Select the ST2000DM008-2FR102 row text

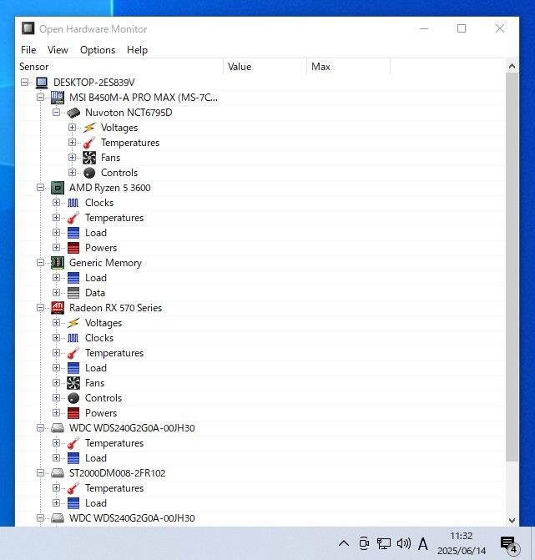coord(118,473)
